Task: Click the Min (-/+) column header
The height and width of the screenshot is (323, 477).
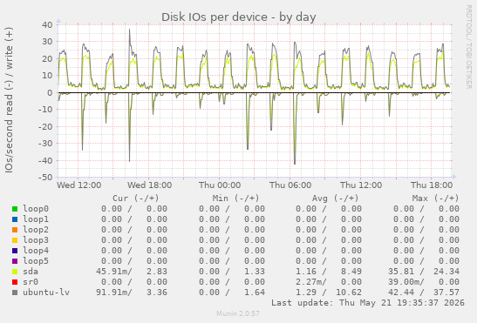Action: click(235, 199)
